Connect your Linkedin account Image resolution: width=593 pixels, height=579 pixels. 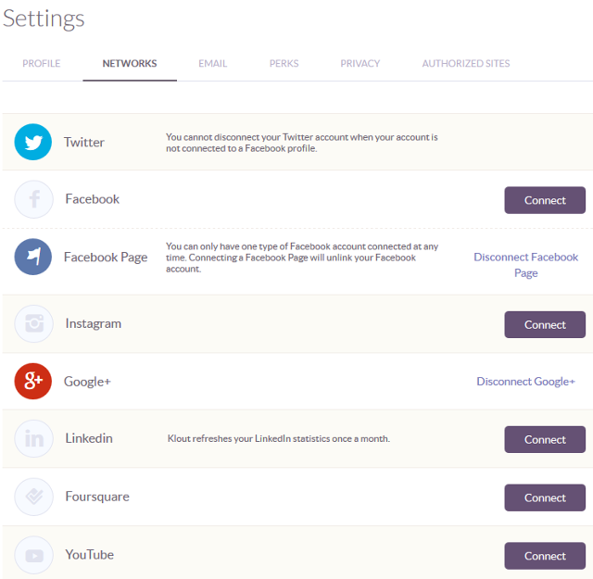click(545, 439)
